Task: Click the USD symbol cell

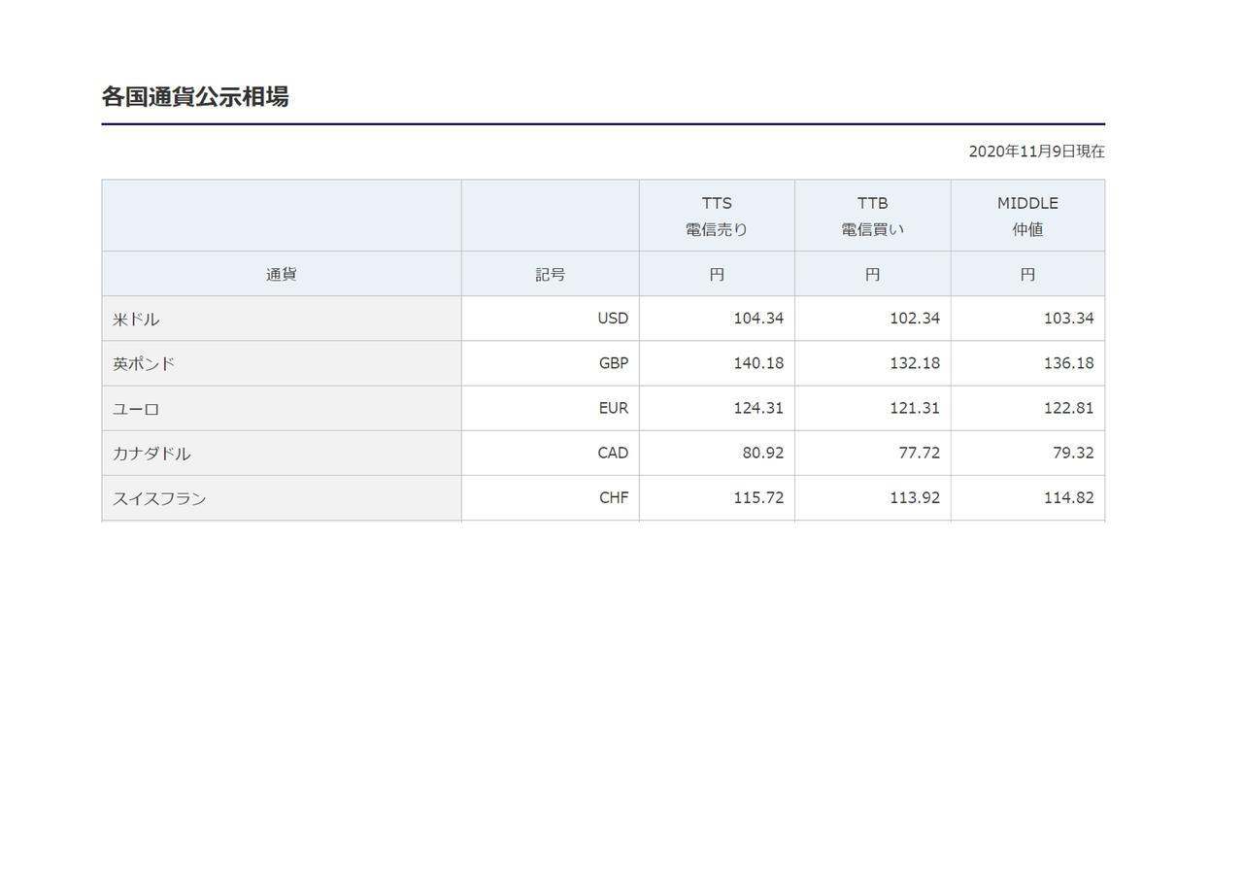Action: click(550, 319)
